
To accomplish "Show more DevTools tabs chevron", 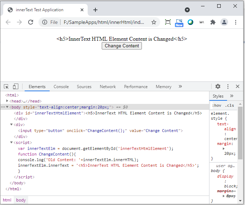I will pyautogui.click(x=180, y=86).
